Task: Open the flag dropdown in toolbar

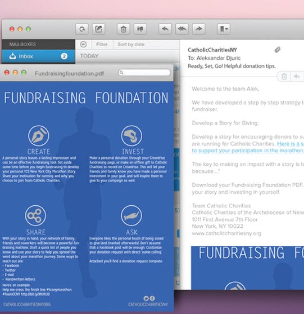Action: (x=224, y=29)
